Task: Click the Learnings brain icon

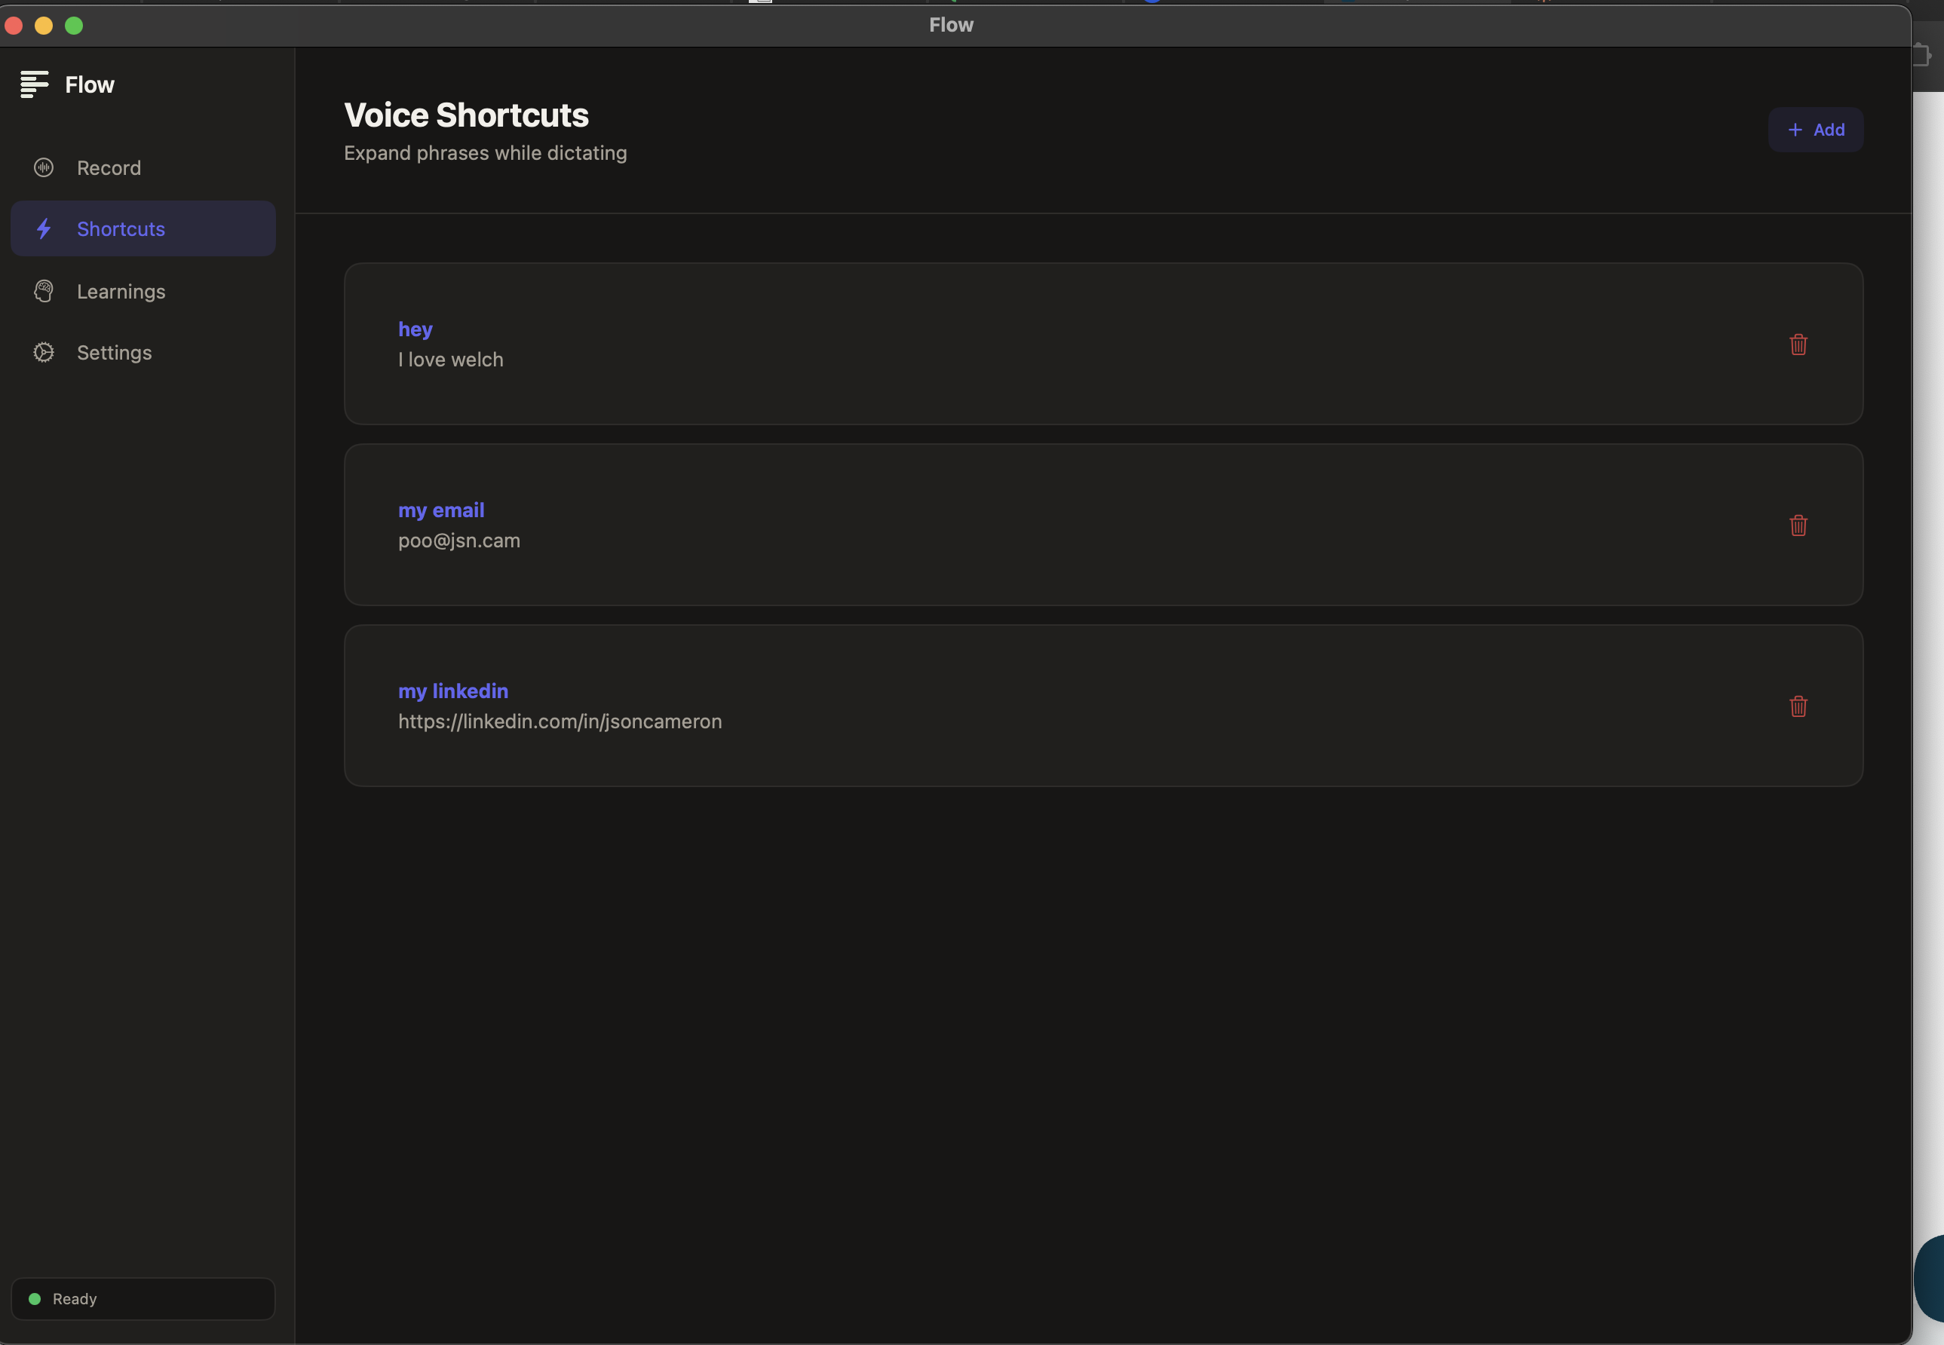Action: (x=44, y=292)
